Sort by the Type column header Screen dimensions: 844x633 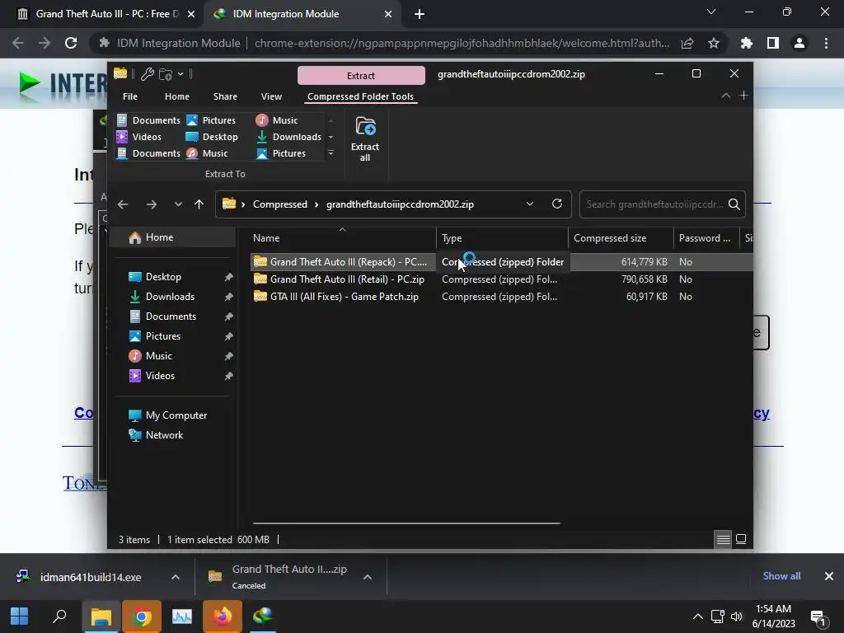click(502, 238)
